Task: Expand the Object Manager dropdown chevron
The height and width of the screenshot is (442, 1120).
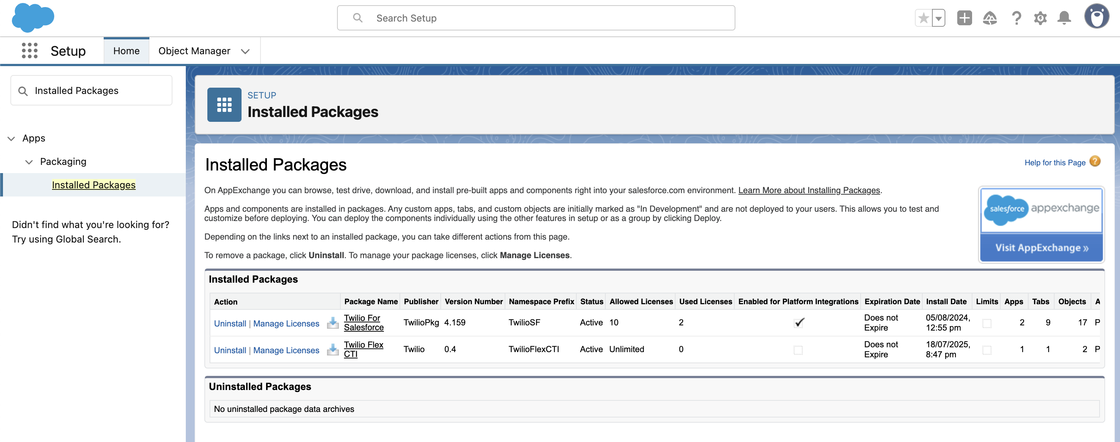Action: click(245, 51)
